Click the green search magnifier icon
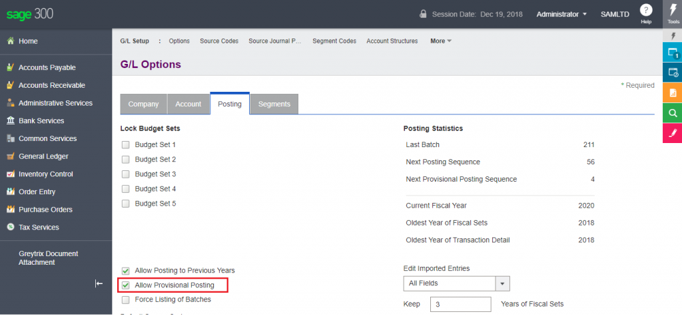The width and height of the screenshot is (682, 316). [x=673, y=113]
